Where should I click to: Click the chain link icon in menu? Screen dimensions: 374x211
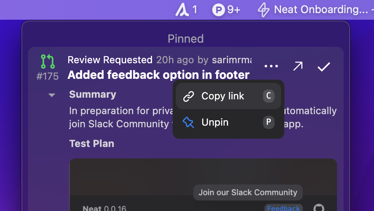[188, 96]
